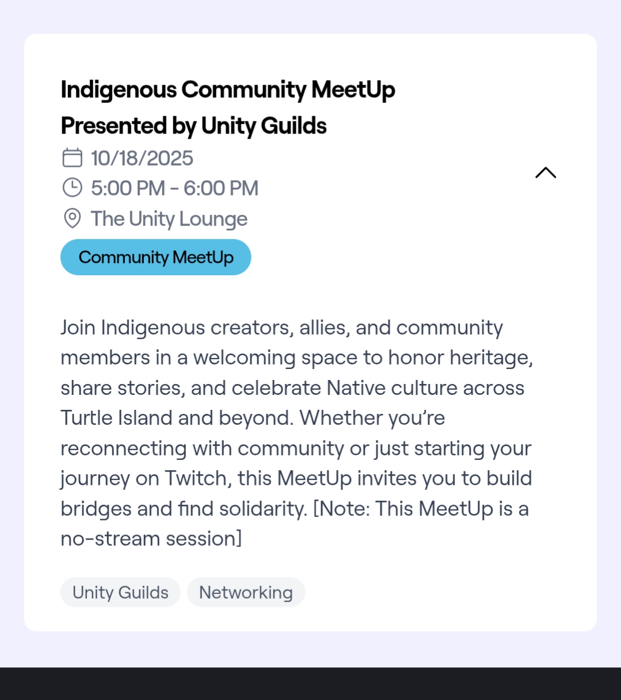The width and height of the screenshot is (621, 700).
Task: Click the 5:00 PM - 6:00 PM time
Action: [x=174, y=188]
